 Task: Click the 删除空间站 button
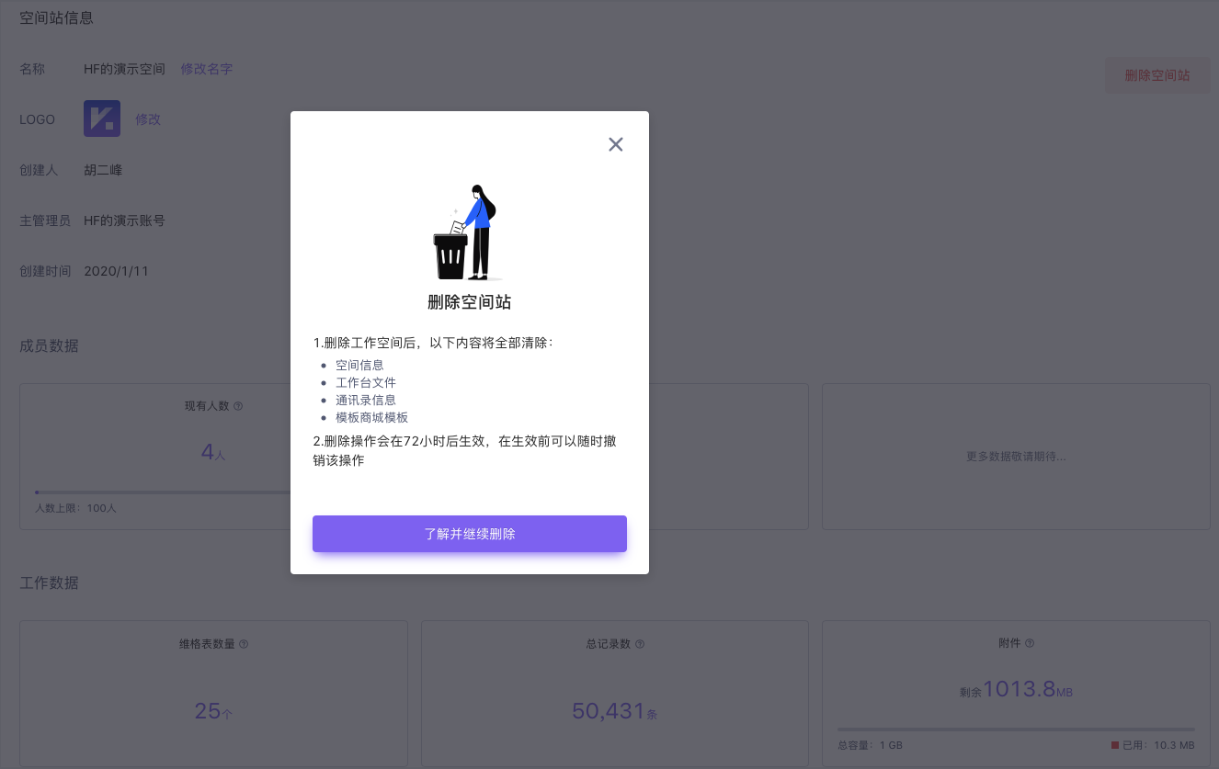1156,75
